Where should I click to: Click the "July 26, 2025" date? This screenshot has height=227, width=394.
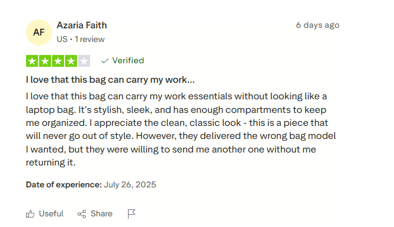click(x=130, y=185)
